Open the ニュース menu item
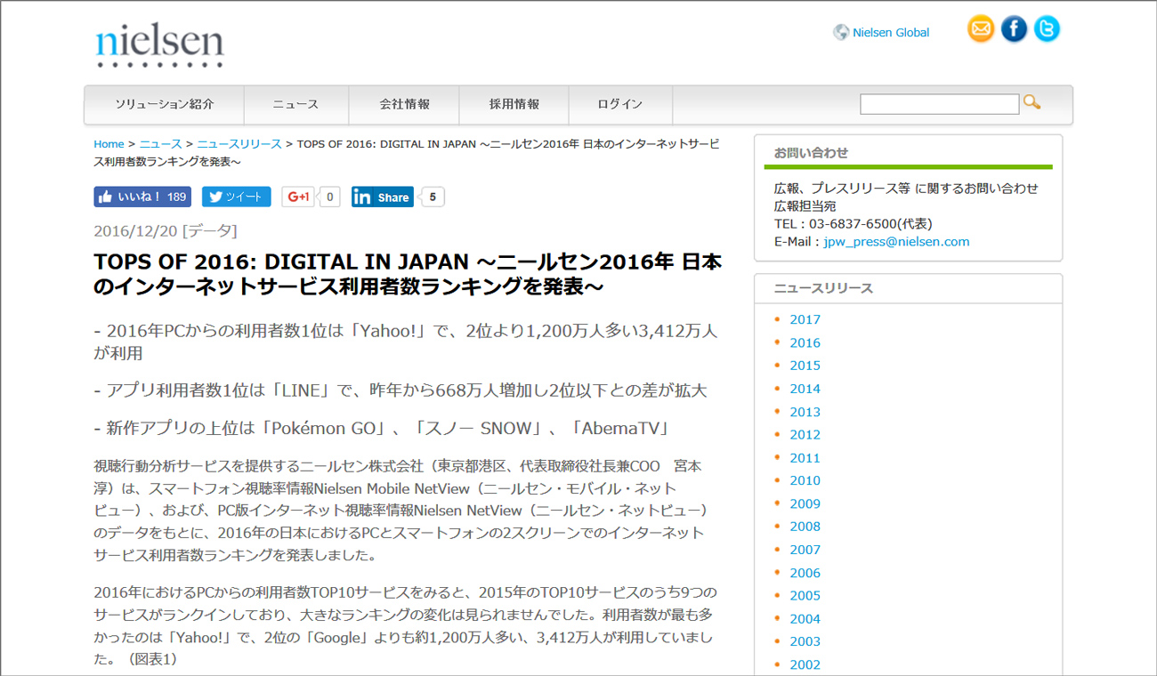Image resolution: width=1157 pixels, height=676 pixels. tap(295, 104)
